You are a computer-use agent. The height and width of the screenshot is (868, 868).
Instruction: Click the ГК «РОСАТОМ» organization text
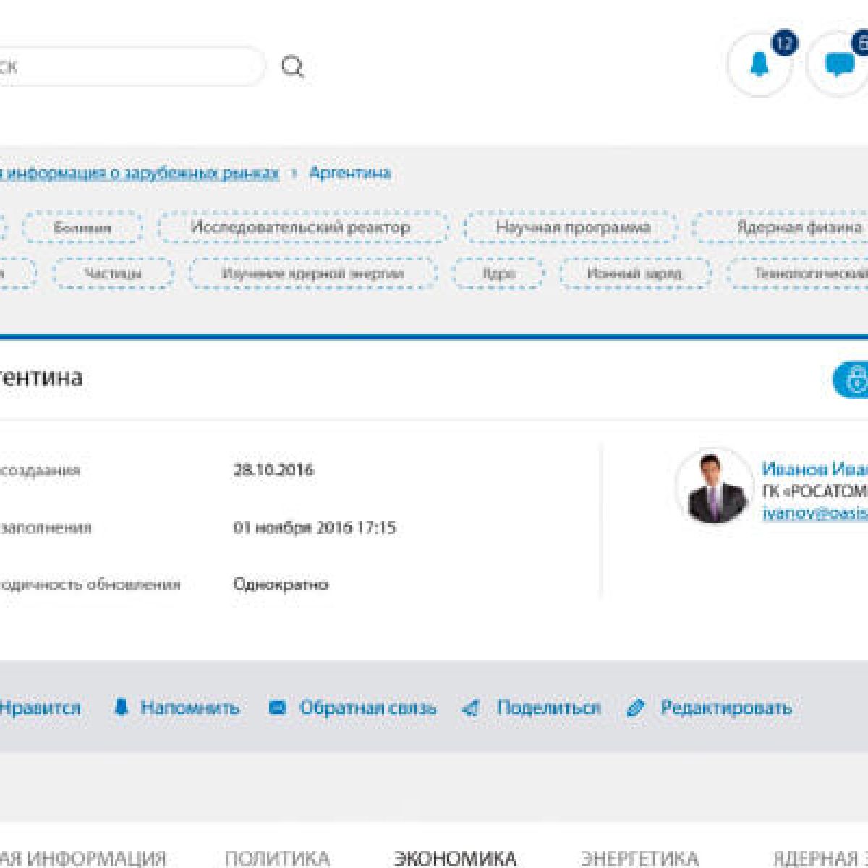click(815, 491)
